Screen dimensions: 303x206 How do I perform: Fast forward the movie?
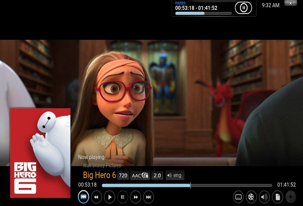tap(136, 197)
